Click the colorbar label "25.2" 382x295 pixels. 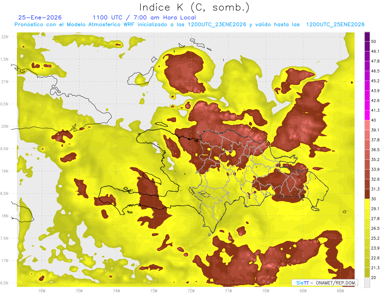(375, 238)
